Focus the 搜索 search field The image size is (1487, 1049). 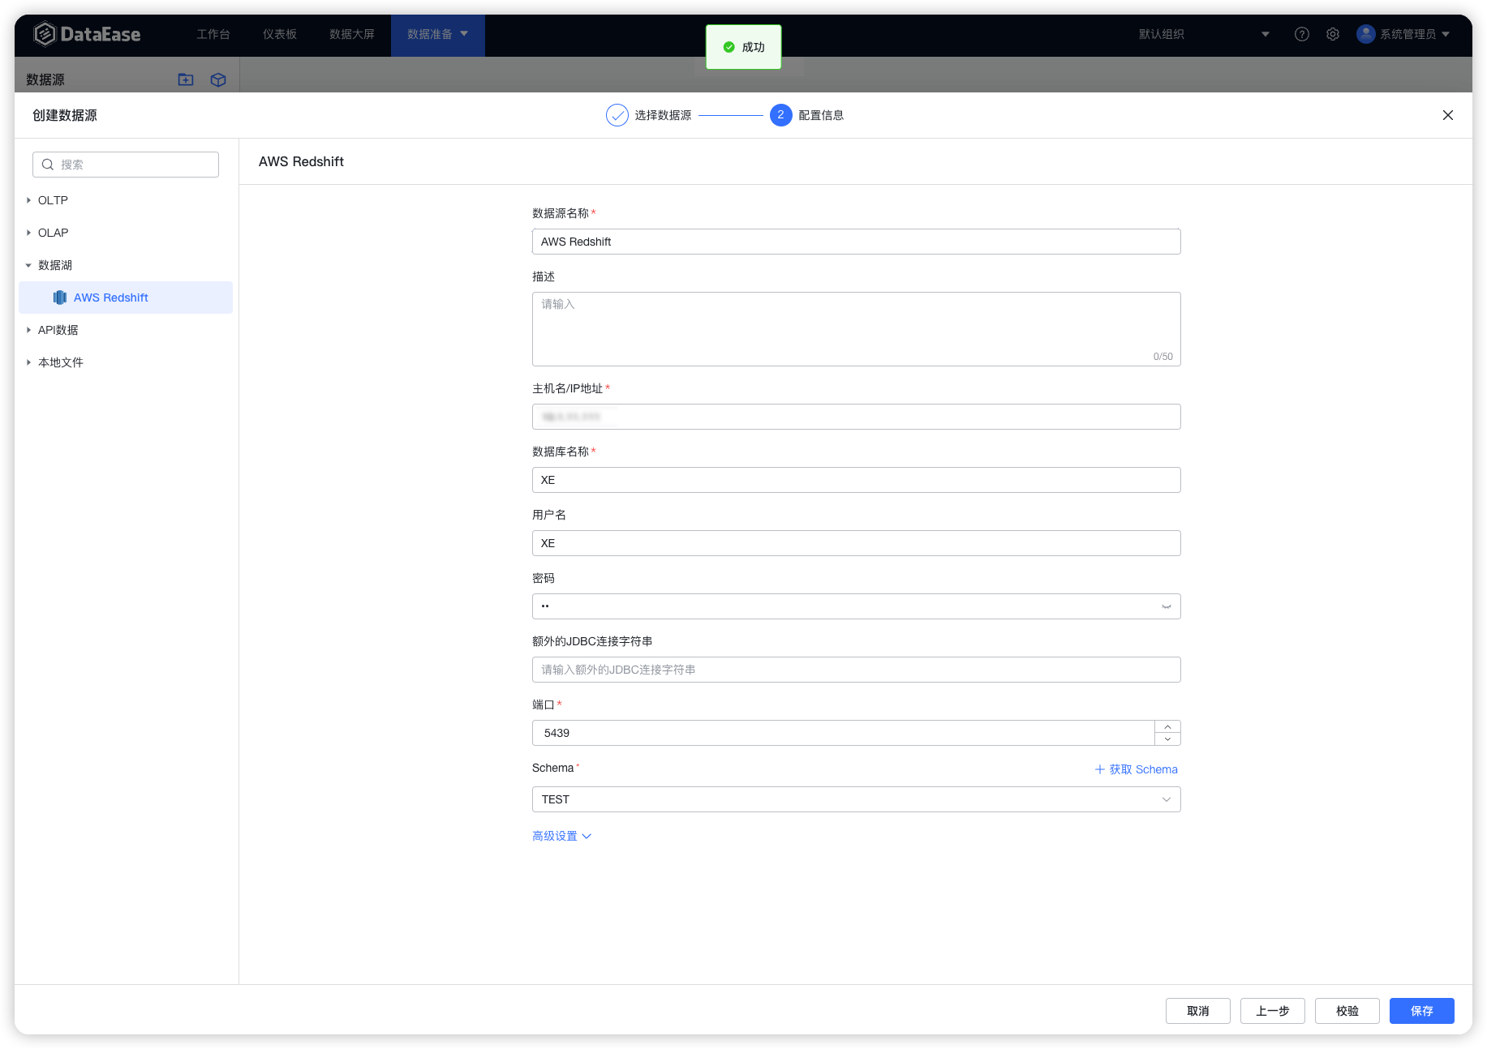(x=126, y=165)
